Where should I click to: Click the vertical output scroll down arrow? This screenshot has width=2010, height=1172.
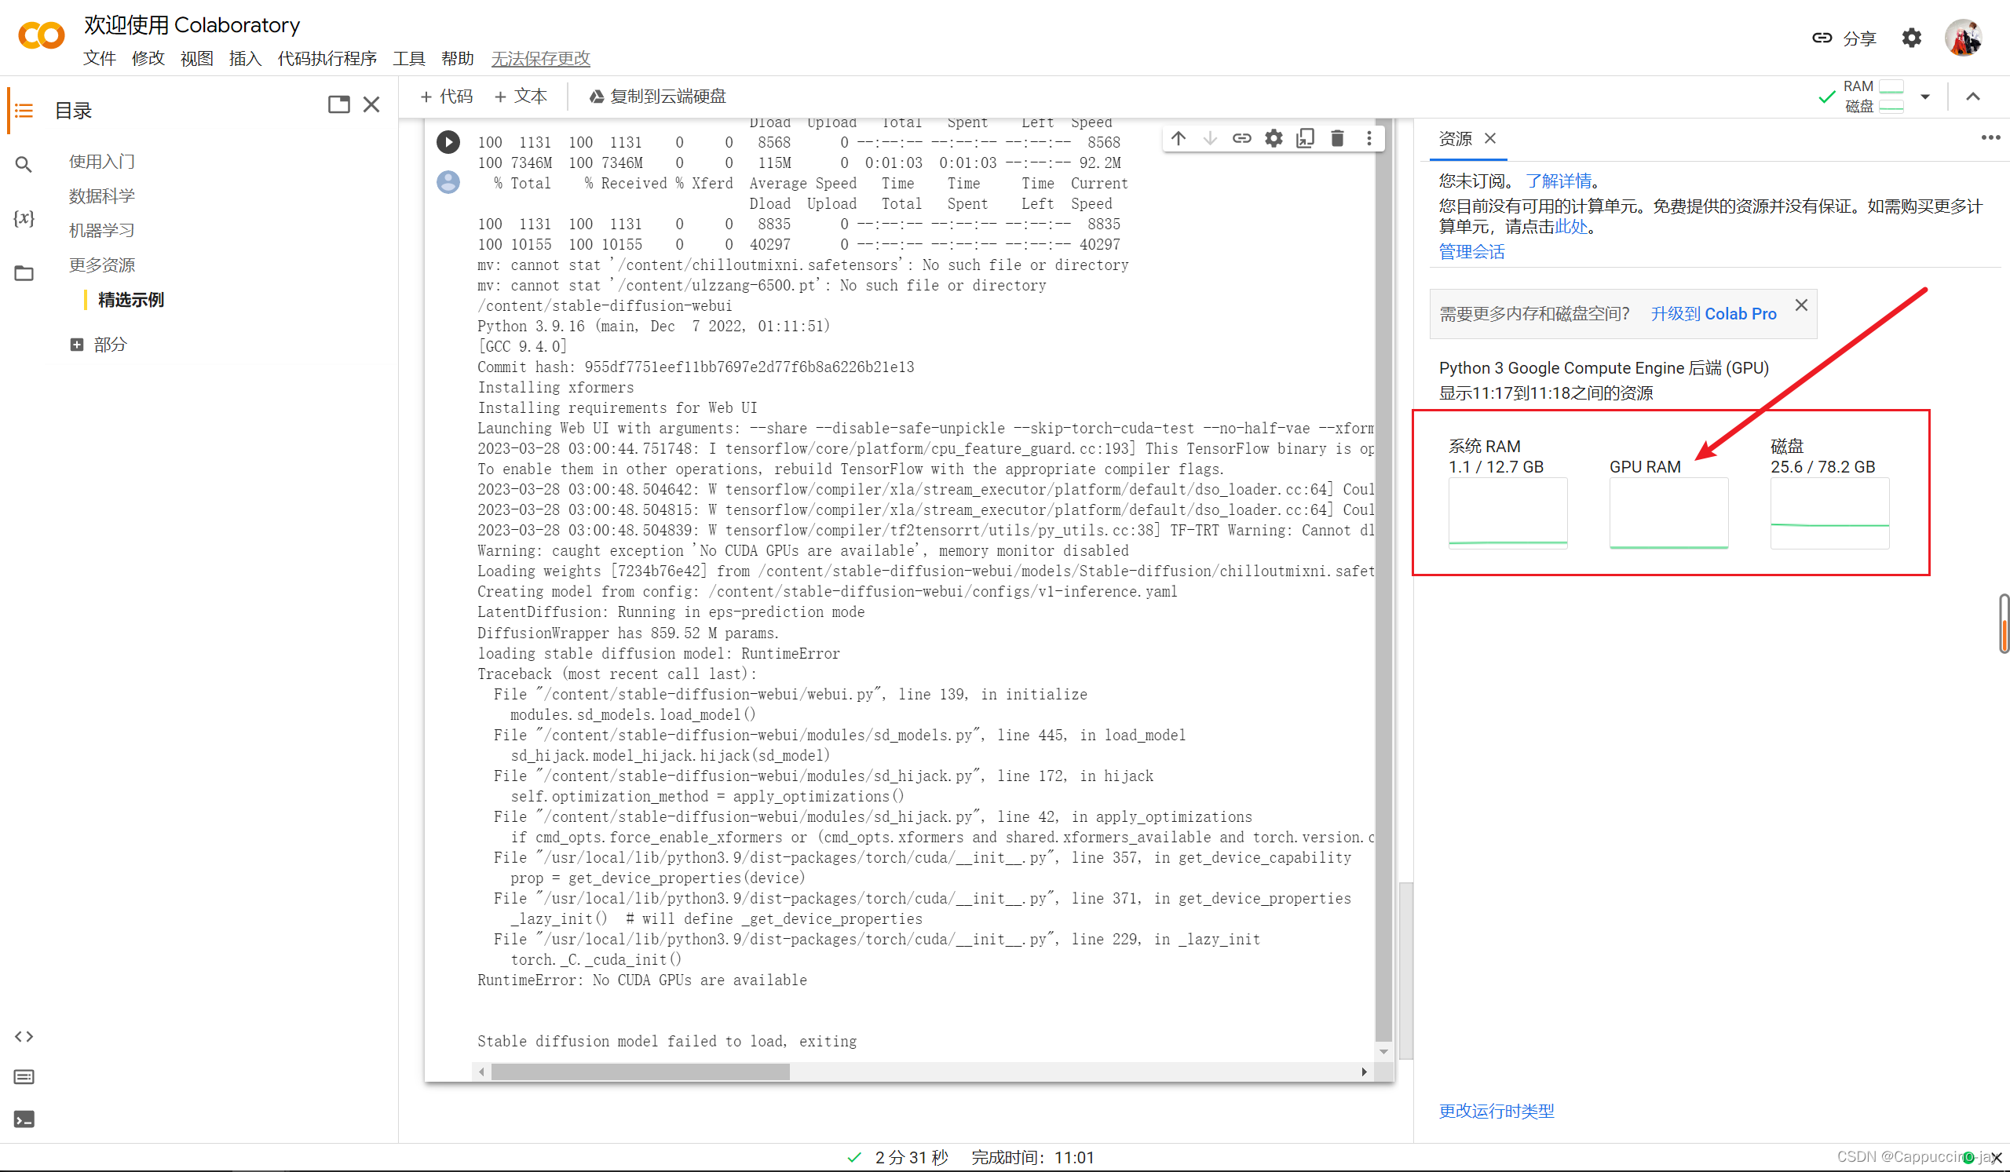click(x=1384, y=1052)
